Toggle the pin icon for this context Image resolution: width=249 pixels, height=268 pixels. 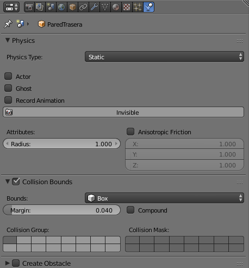click(8, 24)
